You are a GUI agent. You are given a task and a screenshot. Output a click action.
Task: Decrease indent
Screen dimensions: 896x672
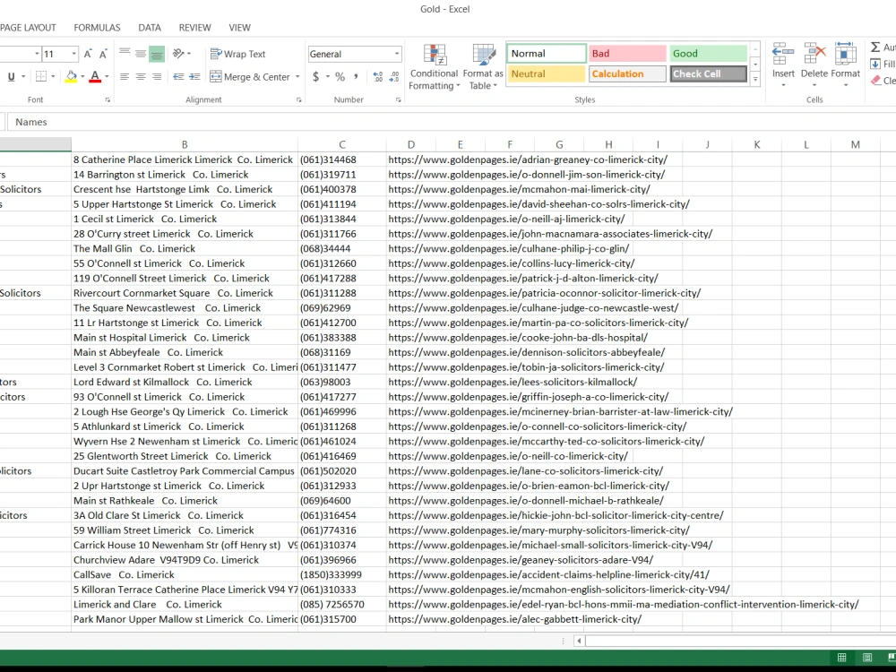(178, 76)
